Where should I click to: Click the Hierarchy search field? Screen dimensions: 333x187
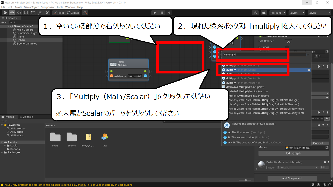(x=23, y=22)
